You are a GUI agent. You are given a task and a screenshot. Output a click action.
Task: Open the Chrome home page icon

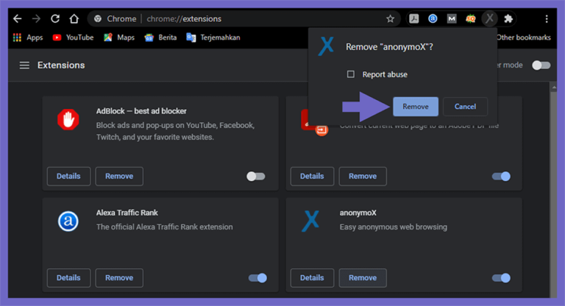coord(74,18)
